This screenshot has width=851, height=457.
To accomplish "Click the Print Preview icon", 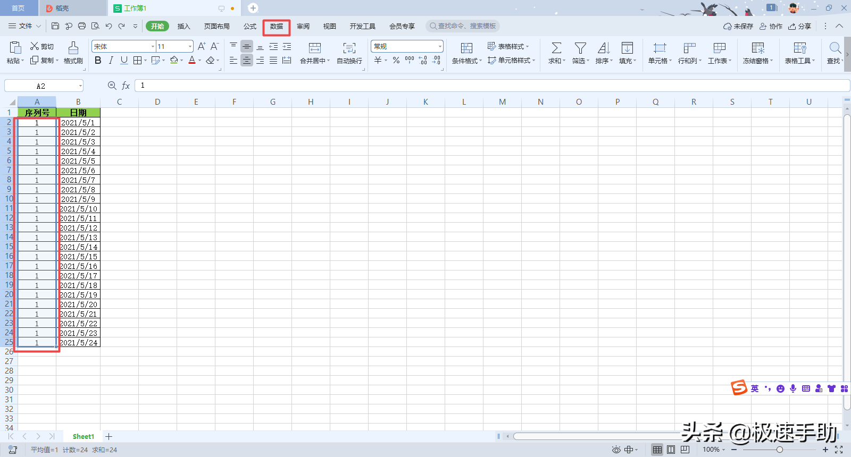I will point(95,26).
